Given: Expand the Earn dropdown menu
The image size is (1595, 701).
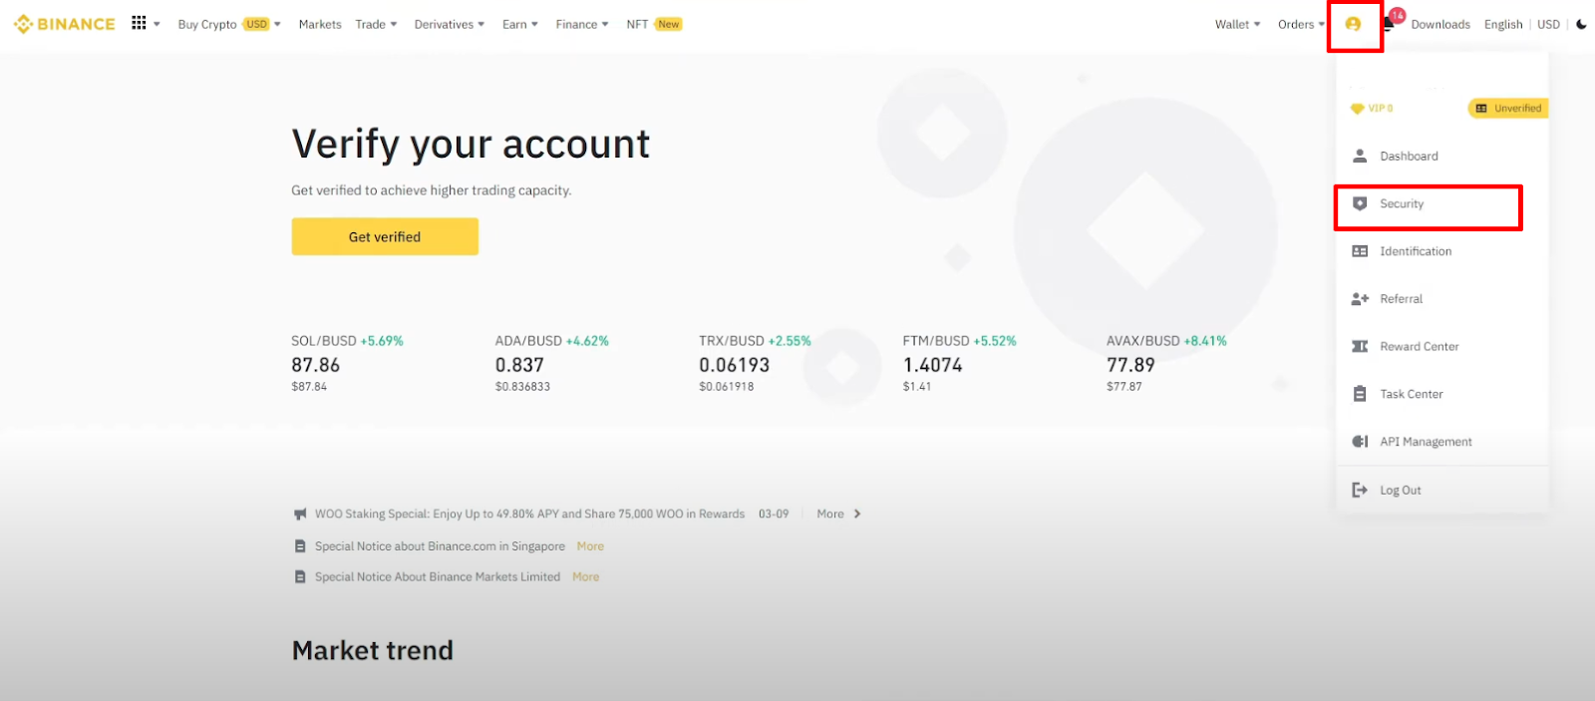Looking at the screenshot, I should pos(534,24).
